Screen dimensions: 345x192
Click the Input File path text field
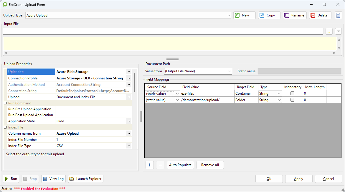click(163, 31)
